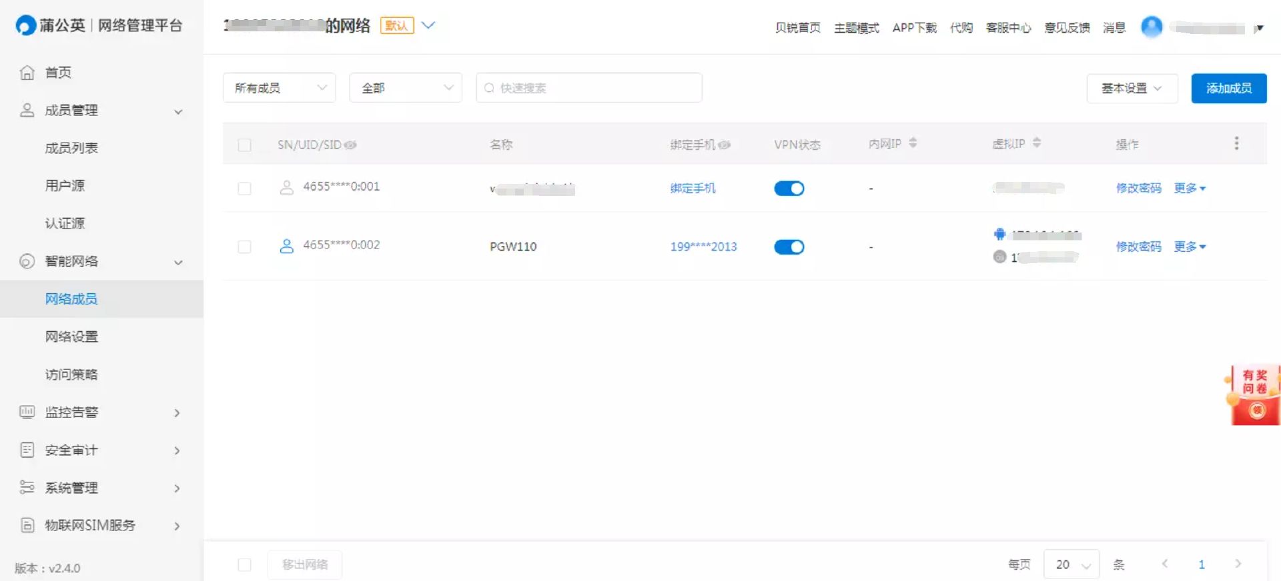
Task: Open the 基本设置 dropdown
Action: click(1132, 88)
